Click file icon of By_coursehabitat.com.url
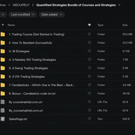The width and height of the screenshot is (135, 135). click(x=3, y=110)
